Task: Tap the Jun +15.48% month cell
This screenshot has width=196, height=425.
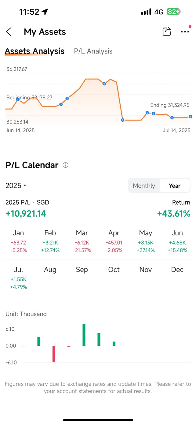Action: (x=177, y=241)
